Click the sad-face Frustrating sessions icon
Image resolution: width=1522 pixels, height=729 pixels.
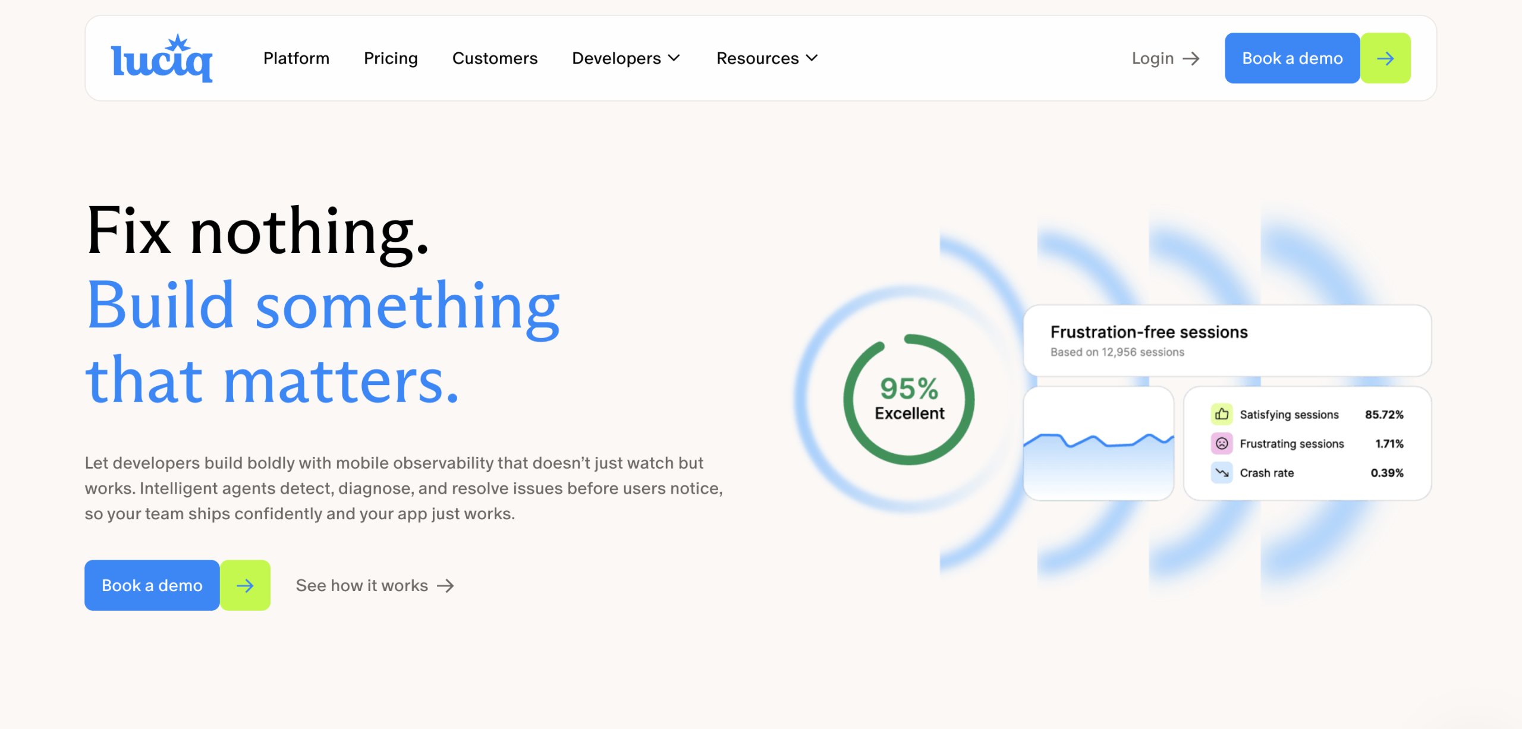[x=1221, y=443]
